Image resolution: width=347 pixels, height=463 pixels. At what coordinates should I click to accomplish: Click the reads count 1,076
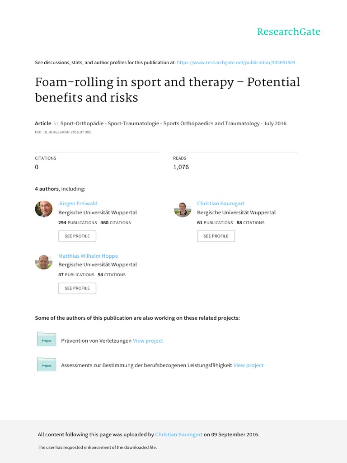(181, 167)
